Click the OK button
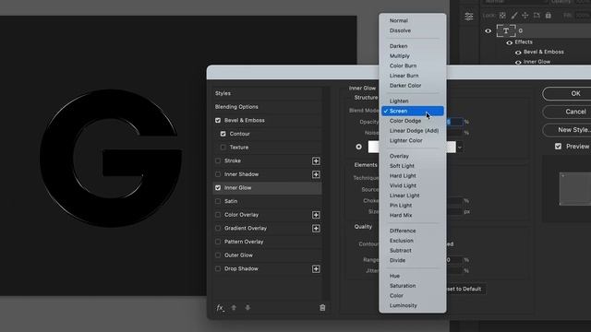Viewport: 591px width, 332px height. click(x=567, y=94)
